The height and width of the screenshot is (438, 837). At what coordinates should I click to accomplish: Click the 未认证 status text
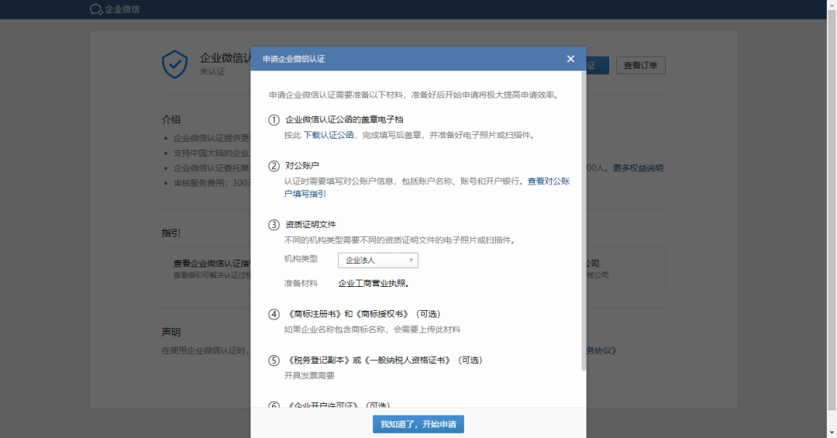coord(212,71)
